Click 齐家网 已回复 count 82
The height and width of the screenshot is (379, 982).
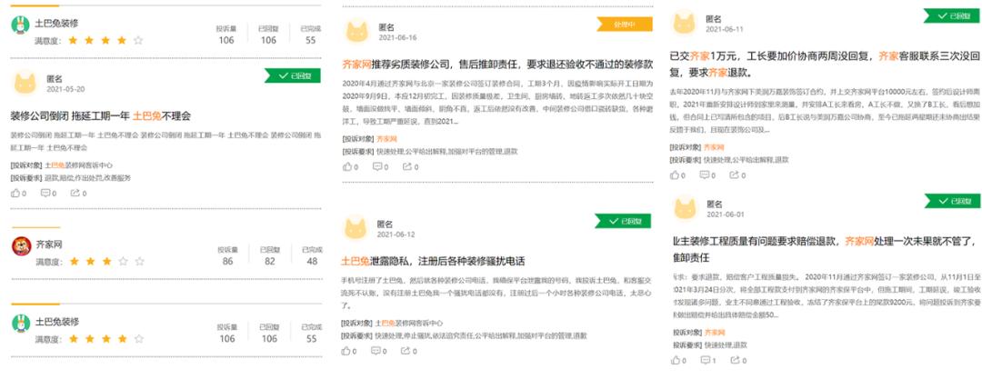click(269, 261)
